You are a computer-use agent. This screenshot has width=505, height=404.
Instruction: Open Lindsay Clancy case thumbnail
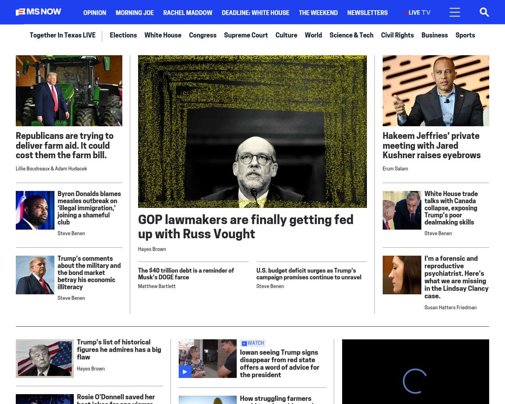(402, 275)
